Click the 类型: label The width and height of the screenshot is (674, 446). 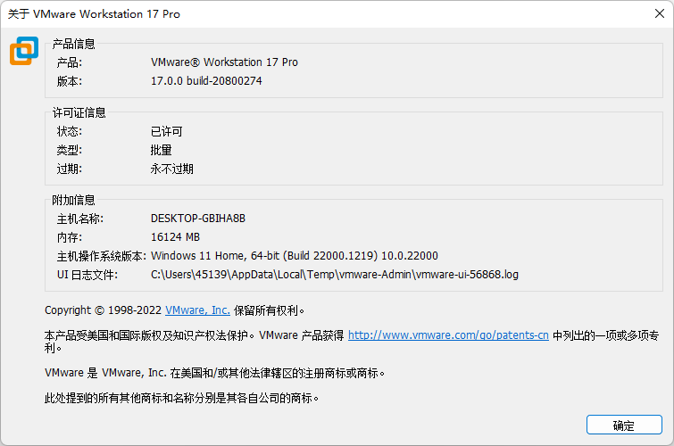(70, 150)
